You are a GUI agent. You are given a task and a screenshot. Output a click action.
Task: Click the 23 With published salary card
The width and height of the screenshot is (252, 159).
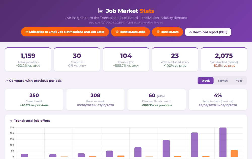[175, 59]
